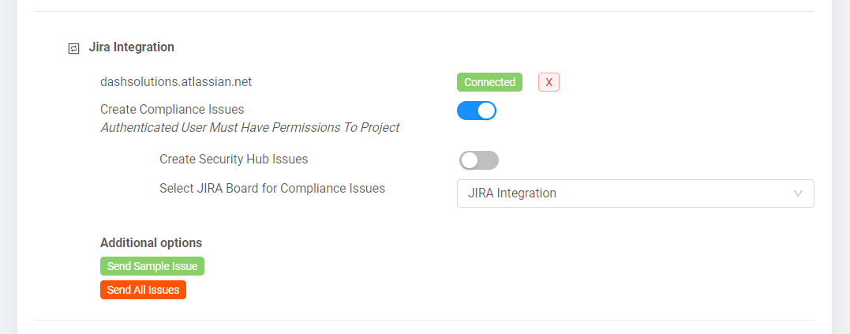This screenshot has height=334, width=850.
Task: Click the dropdown chevron arrow for JIRA Board
Action: (x=798, y=193)
